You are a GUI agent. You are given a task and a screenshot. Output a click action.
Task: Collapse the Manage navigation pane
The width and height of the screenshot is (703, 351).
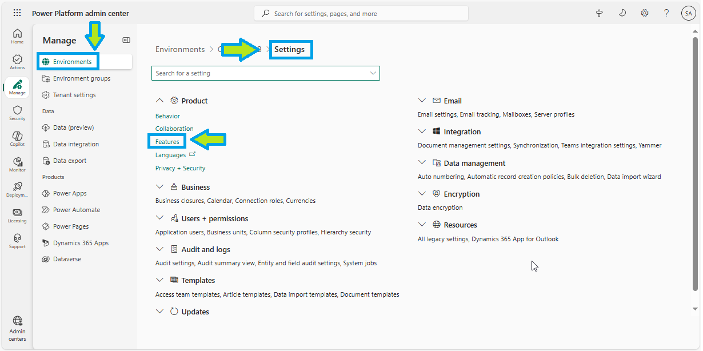click(126, 40)
